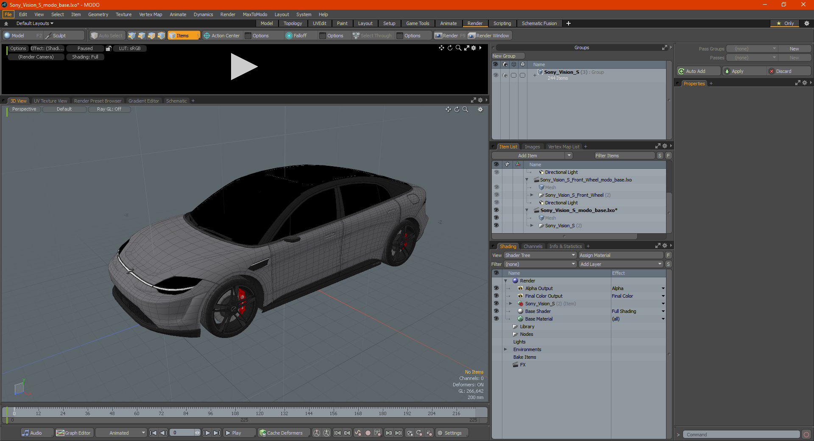This screenshot has height=441, width=814.
Task: Toggle visibility of Sony_Vision_S_Front_Wheel (2) item
Action: point(496,195)
